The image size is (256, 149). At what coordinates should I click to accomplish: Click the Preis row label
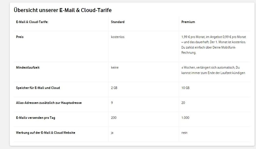click(19, 37)
